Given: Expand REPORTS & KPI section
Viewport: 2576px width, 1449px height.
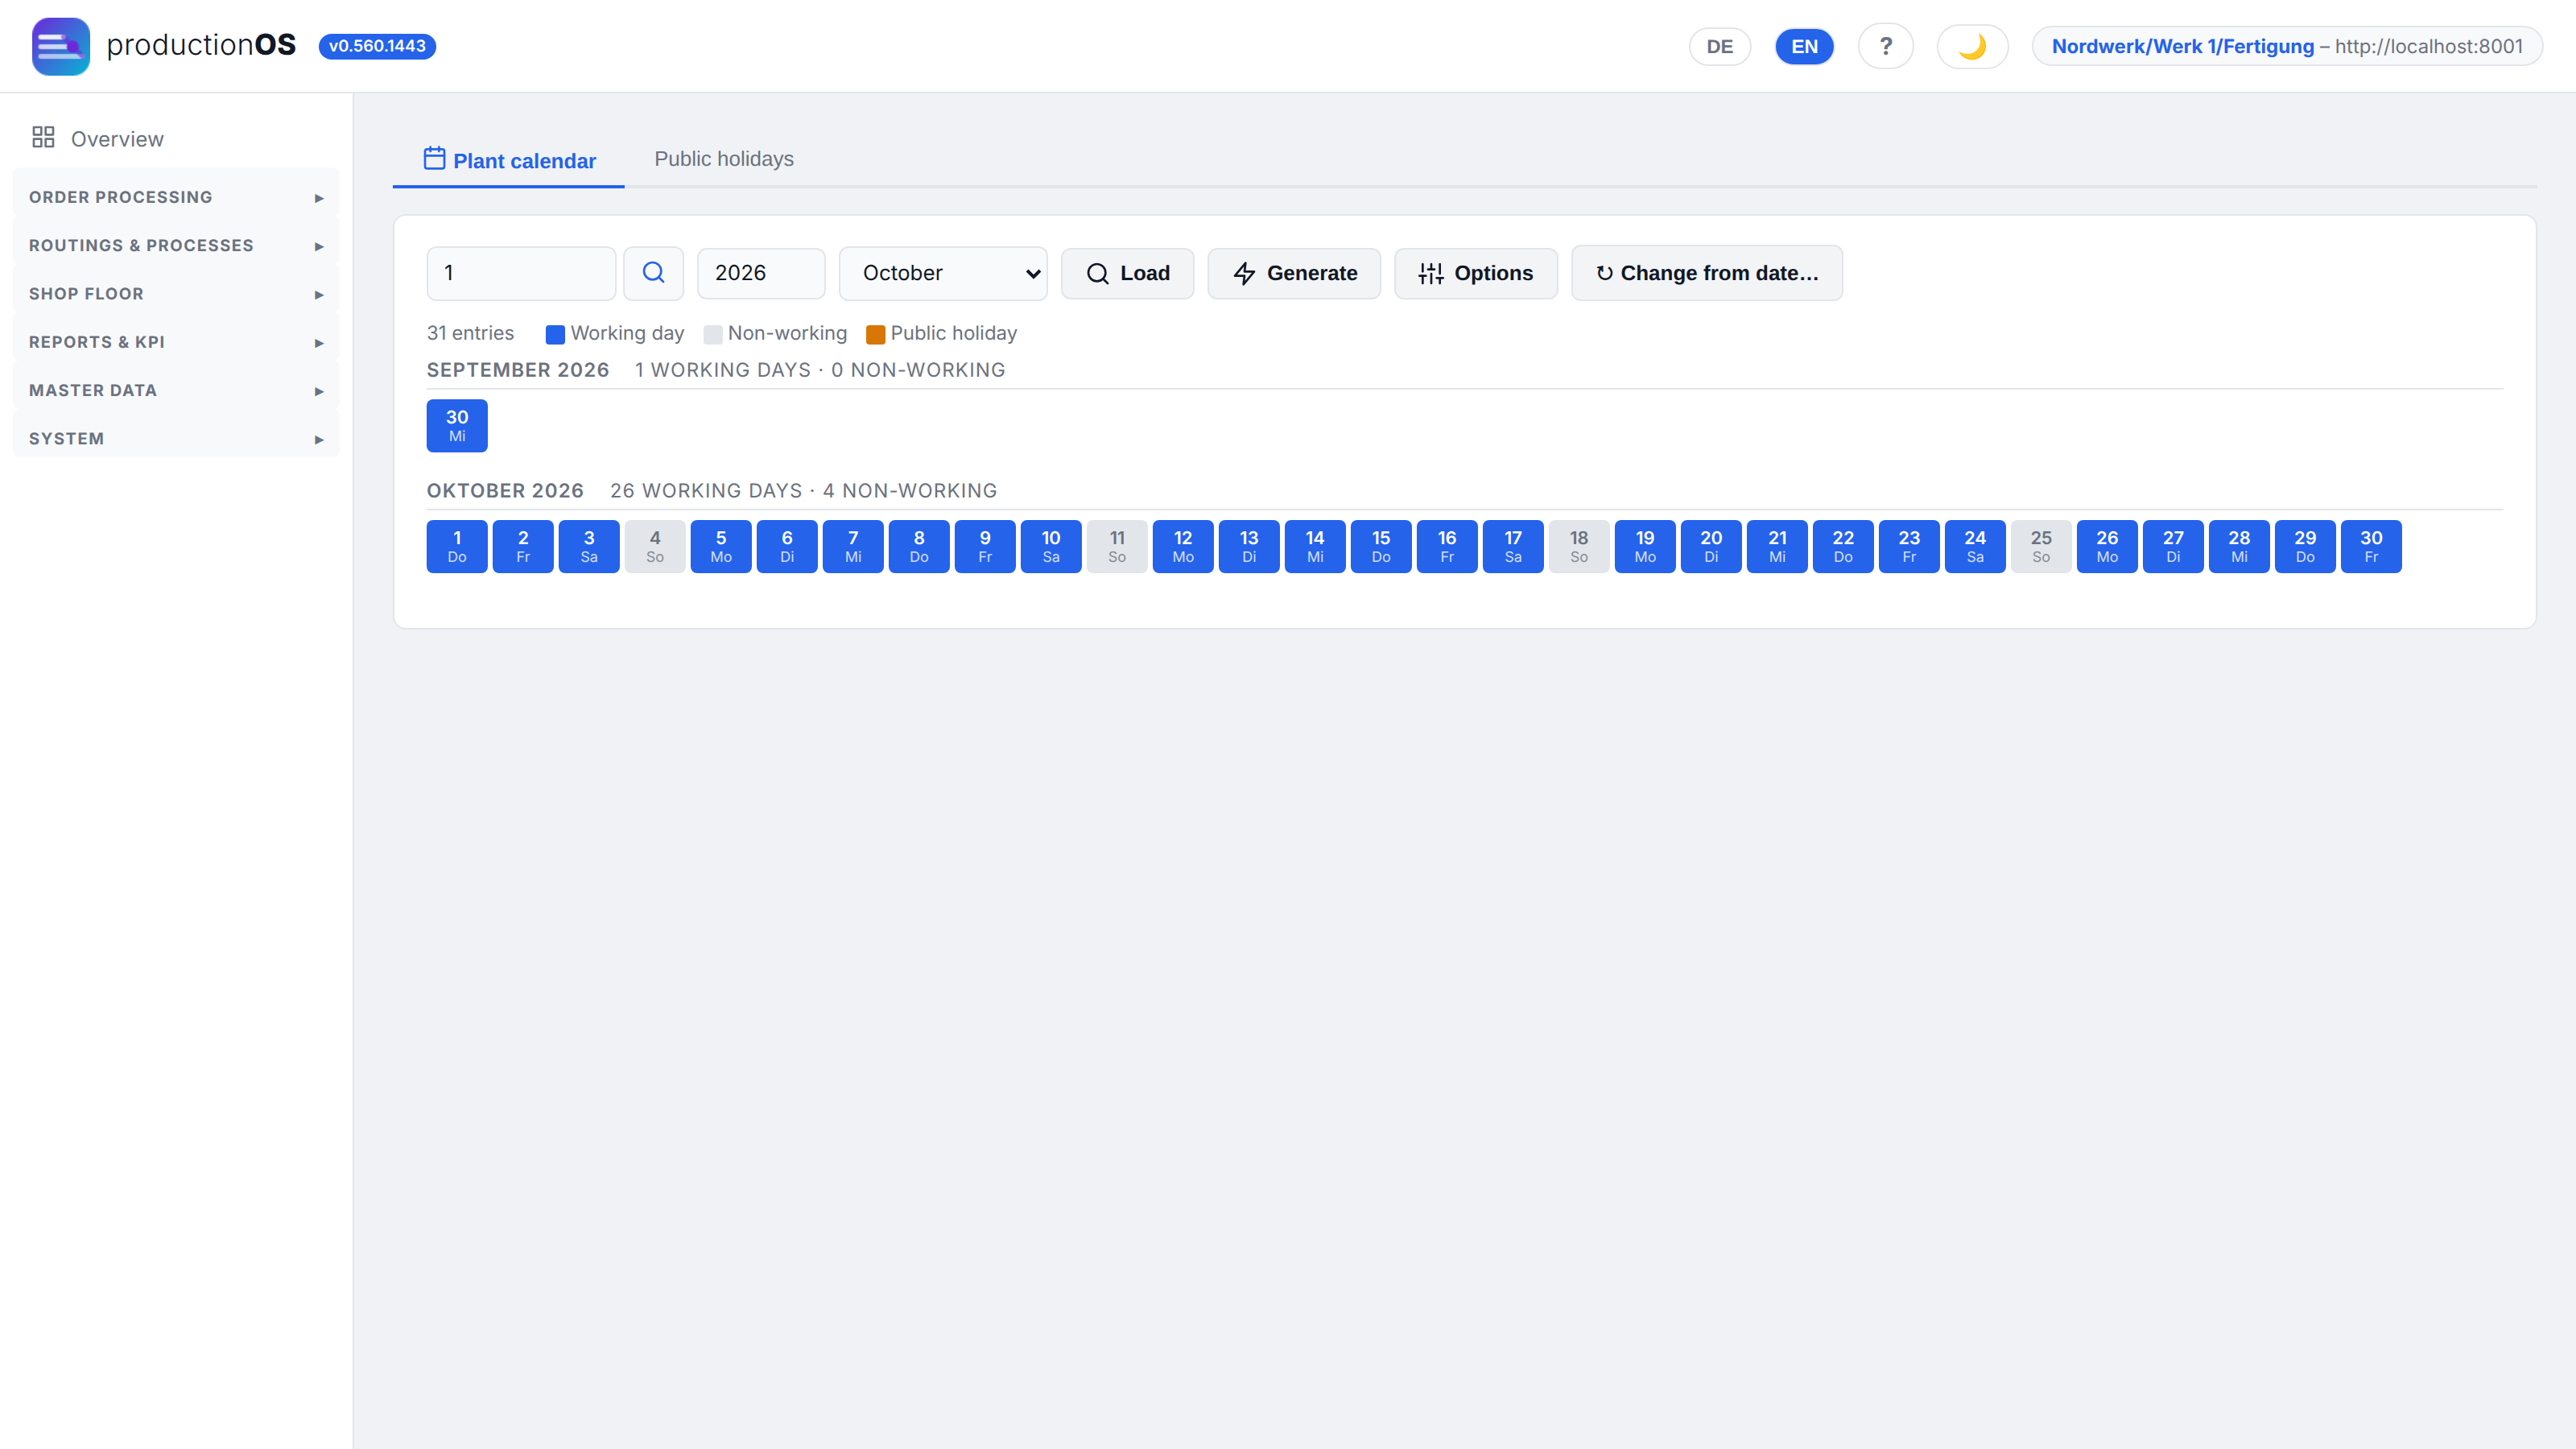Looking at the screenshot, I should 176,342.
